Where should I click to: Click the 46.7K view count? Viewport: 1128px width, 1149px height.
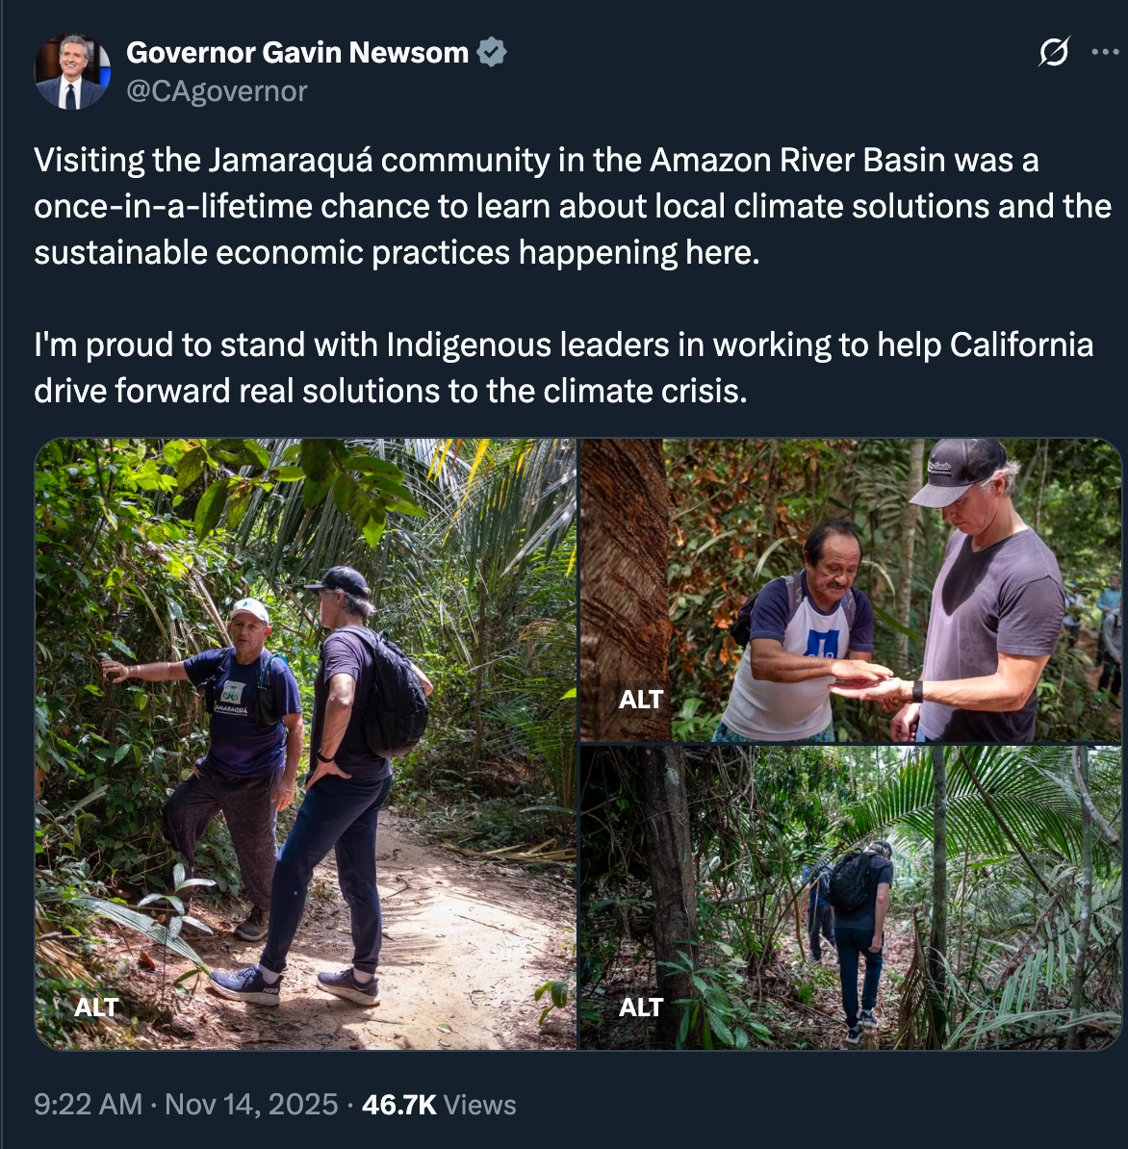pyautogui.click(x=398, y=1104)
